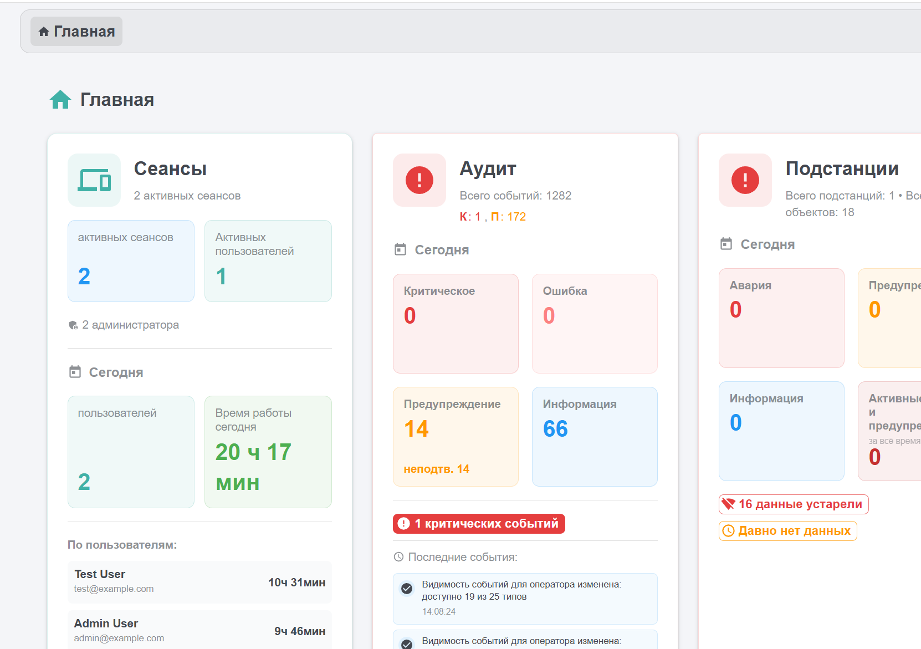
Task: Open the 'Критическое' audit tile
Action: tap(456, 324)
